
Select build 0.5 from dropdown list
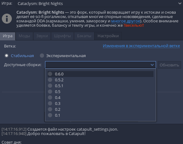100,92
